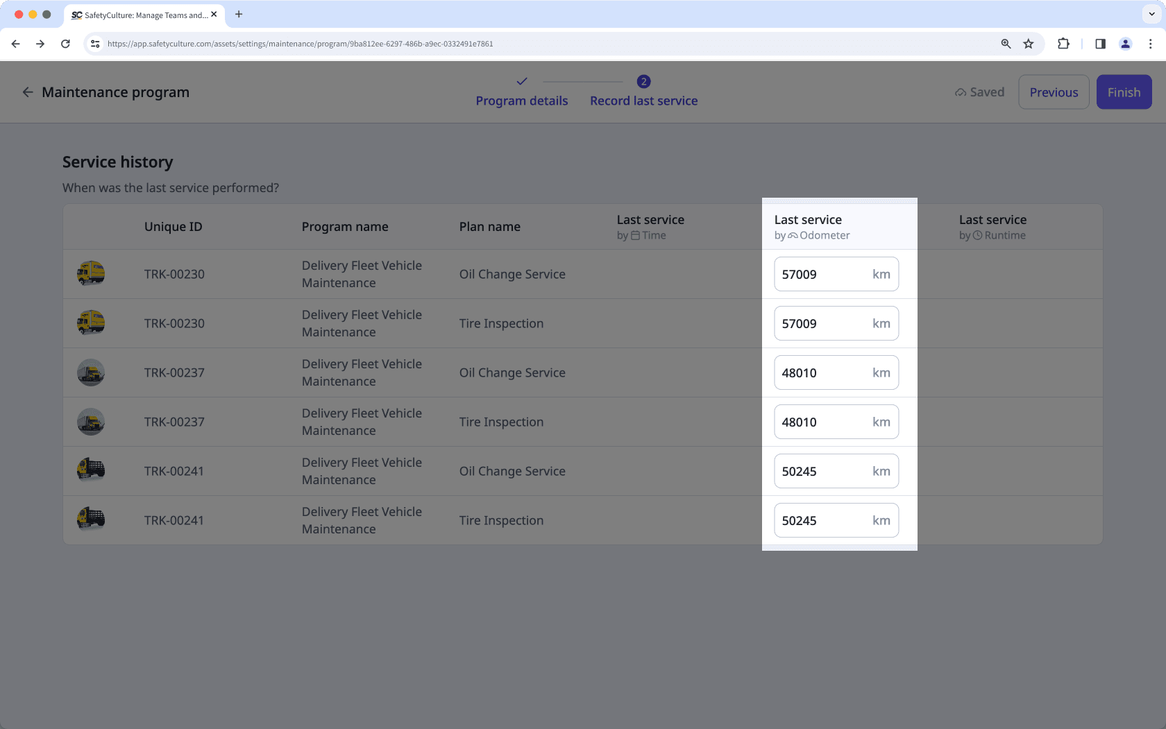Click the yellow truck thumbnail for TRK-00230
Screen dimensions: 1166x729
[x=90, y=274]
